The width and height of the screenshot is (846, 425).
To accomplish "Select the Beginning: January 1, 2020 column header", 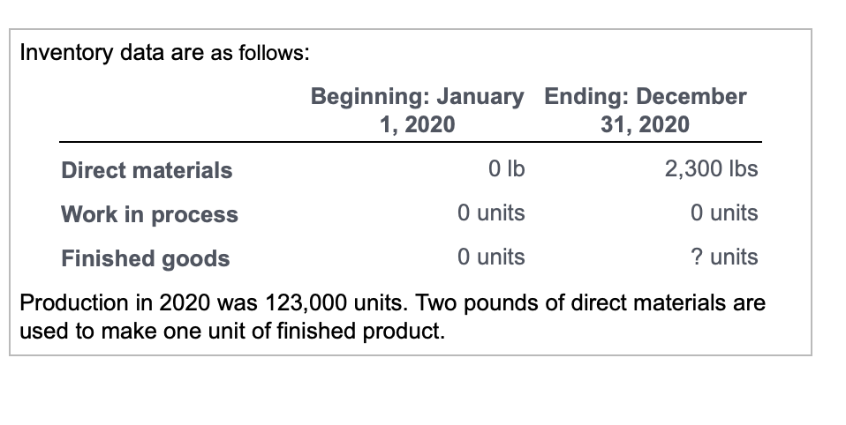I will tap(417, 110).
